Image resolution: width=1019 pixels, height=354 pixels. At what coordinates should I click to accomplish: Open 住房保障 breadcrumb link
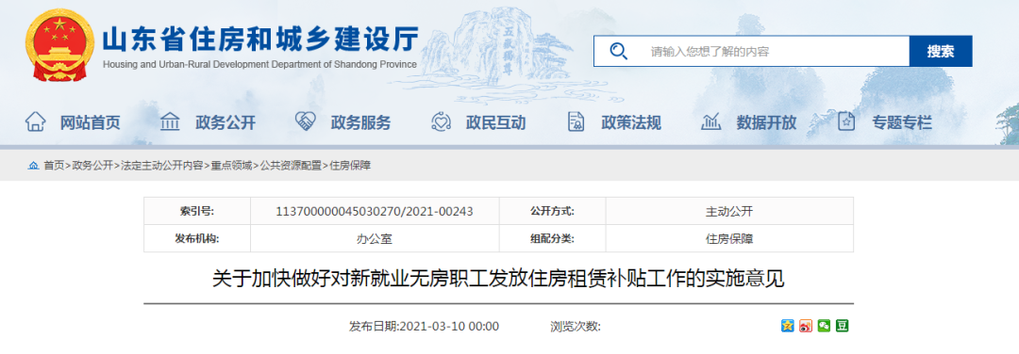tap(350, 166)
